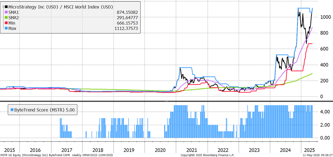Click the SMA2 value 291.64777
This screenshot has height=157, width=333.
tap(127, 18)
